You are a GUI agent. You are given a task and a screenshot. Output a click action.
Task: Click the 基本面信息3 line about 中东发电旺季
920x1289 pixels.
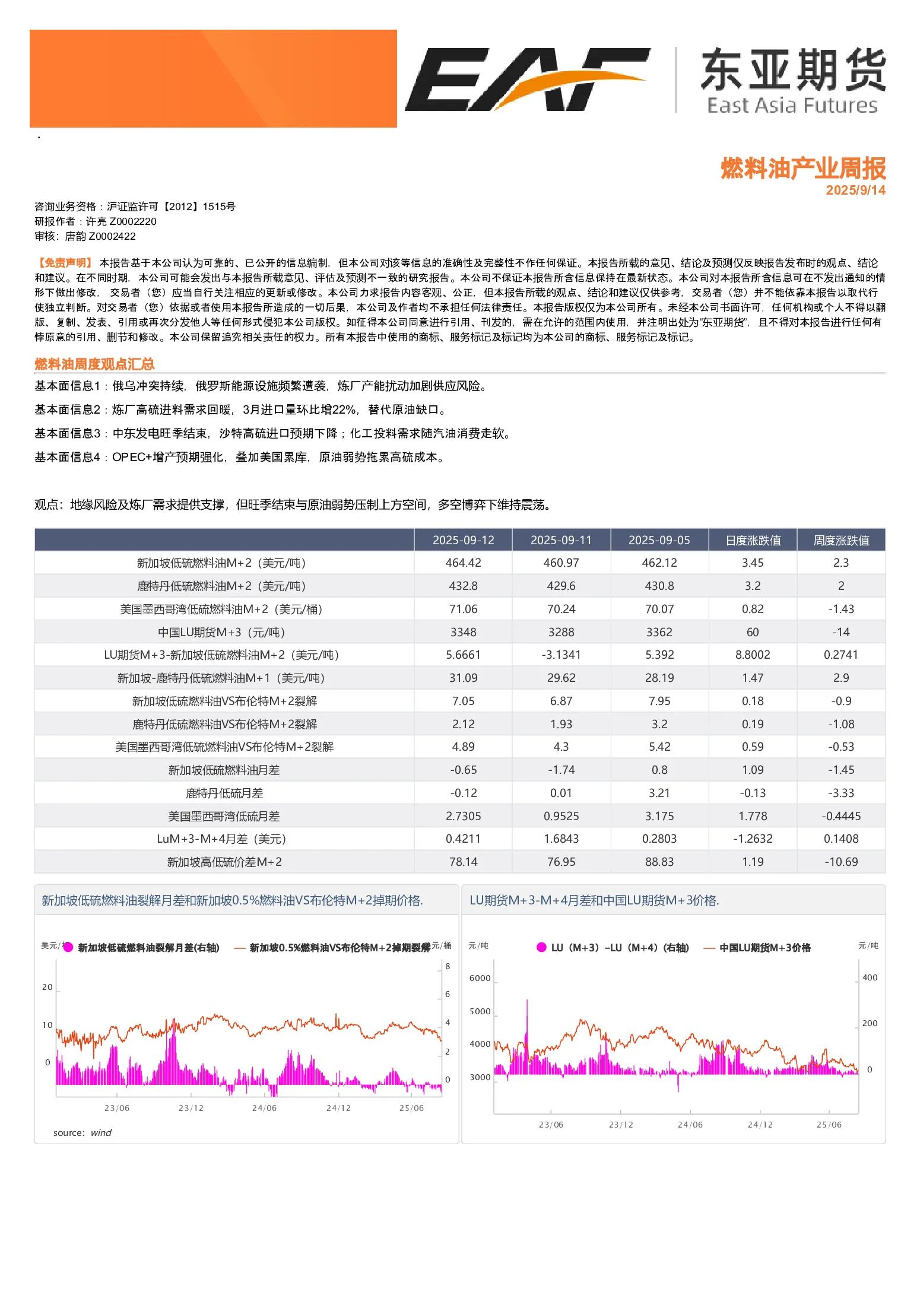click(x=273, y=434)
